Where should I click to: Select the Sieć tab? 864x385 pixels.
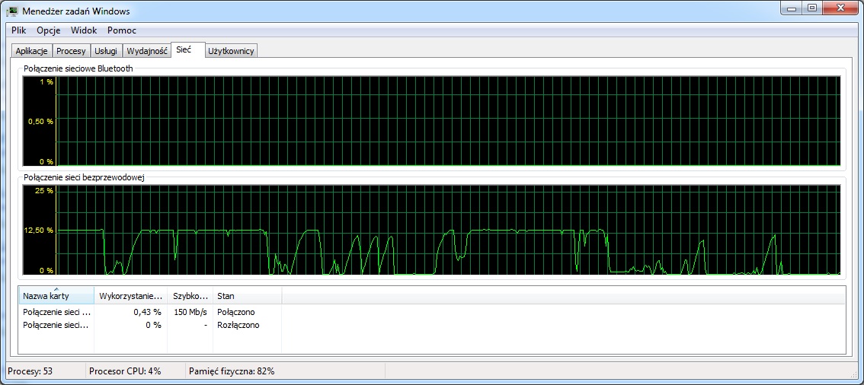184,49
